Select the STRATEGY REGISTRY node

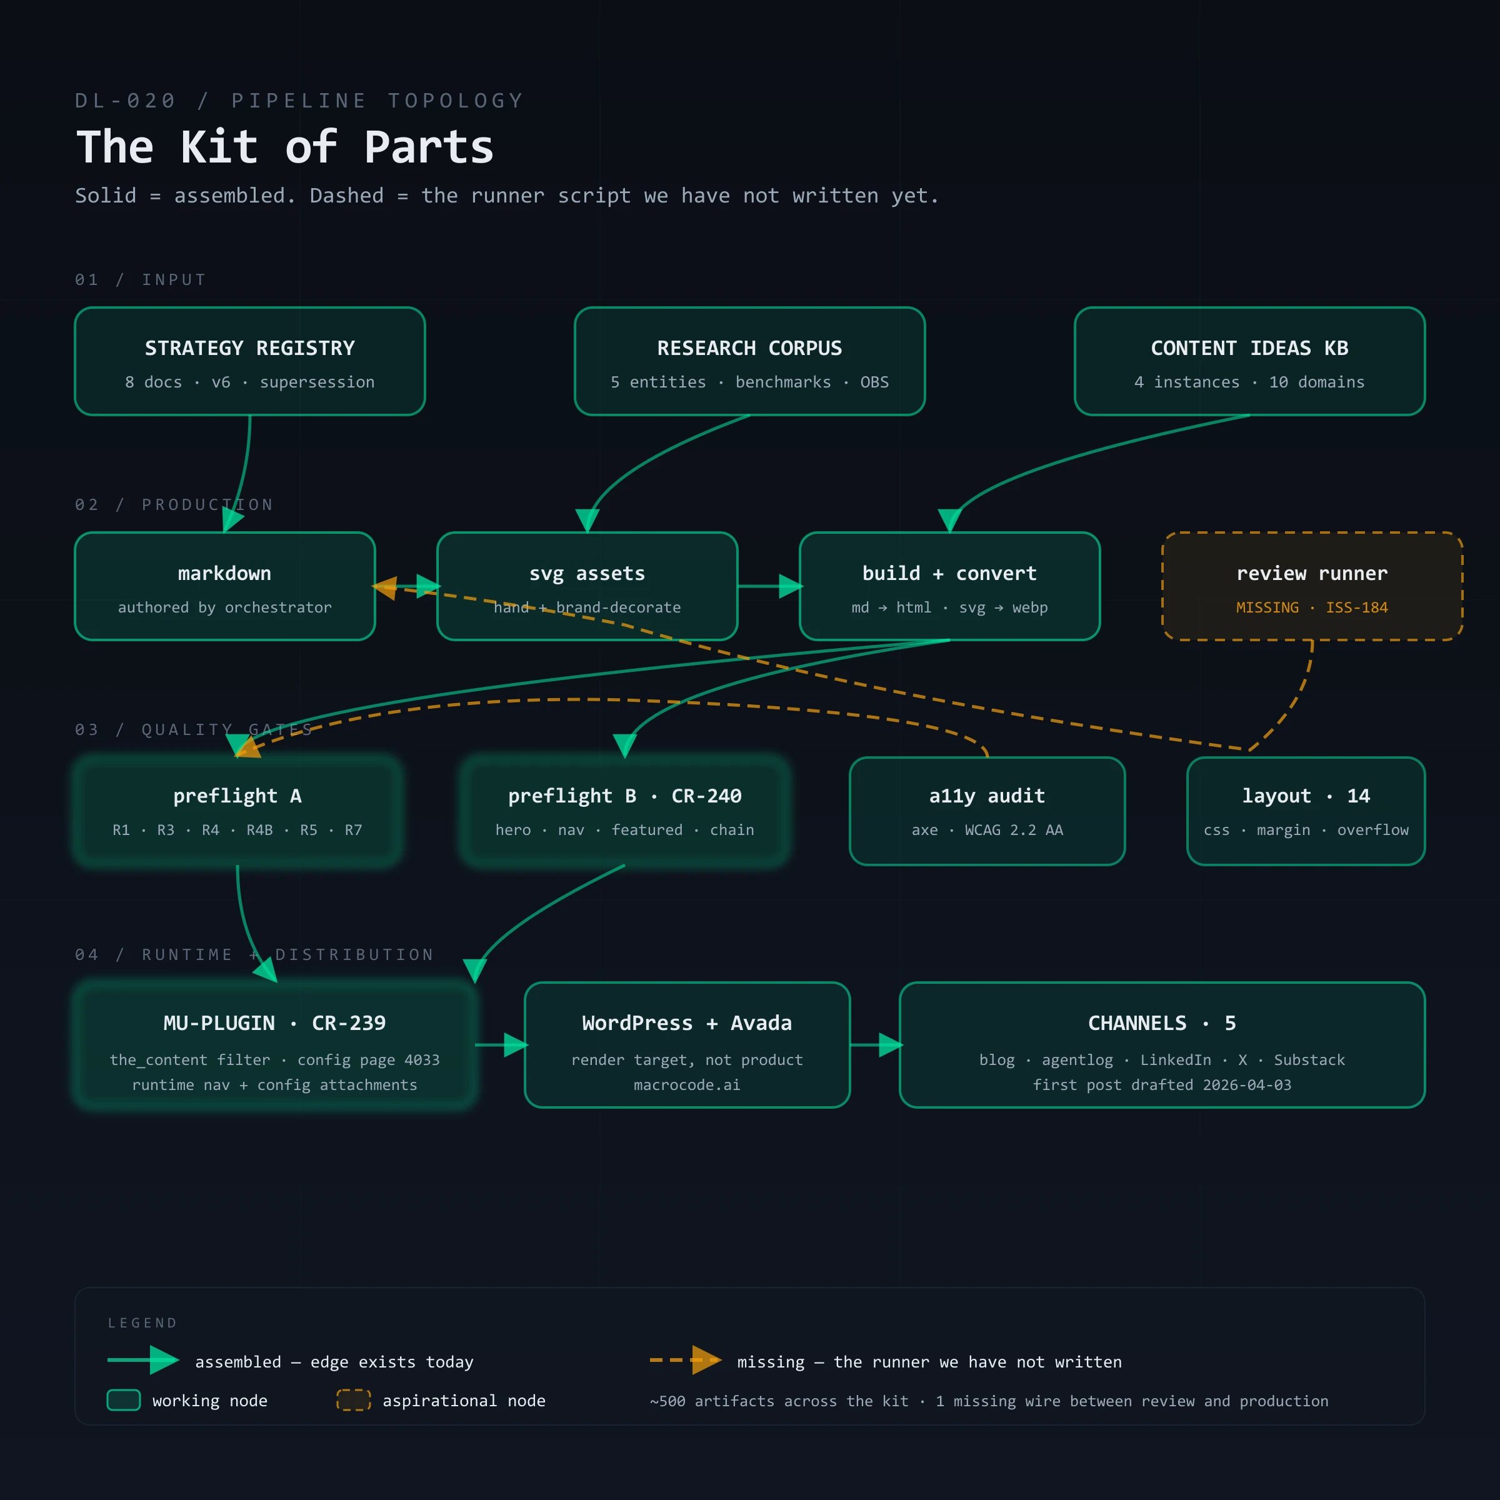(x=250, y=361)
